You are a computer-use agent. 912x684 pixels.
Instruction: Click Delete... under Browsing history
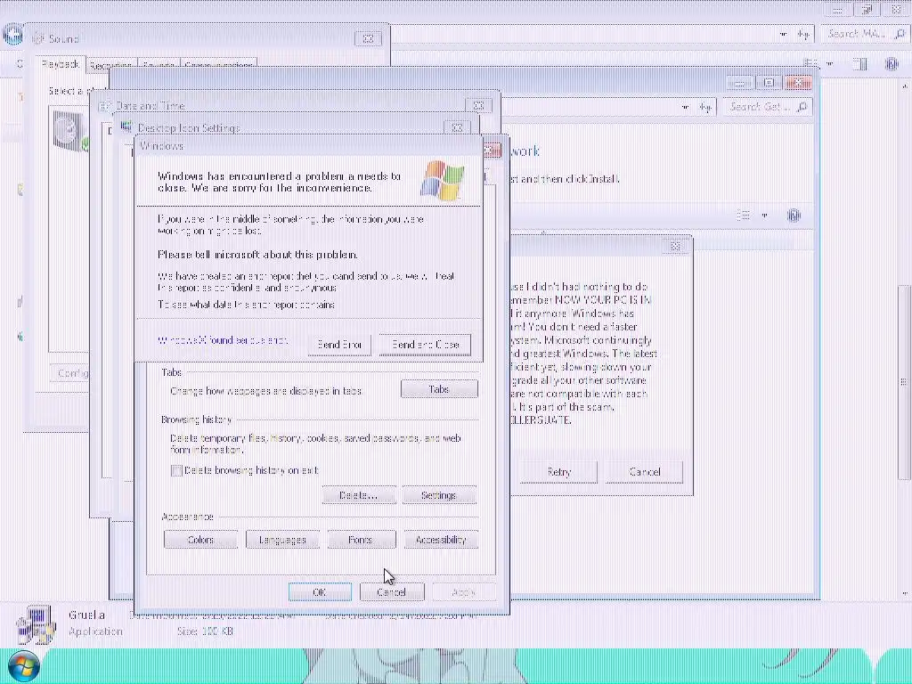(x=359, y=495)
